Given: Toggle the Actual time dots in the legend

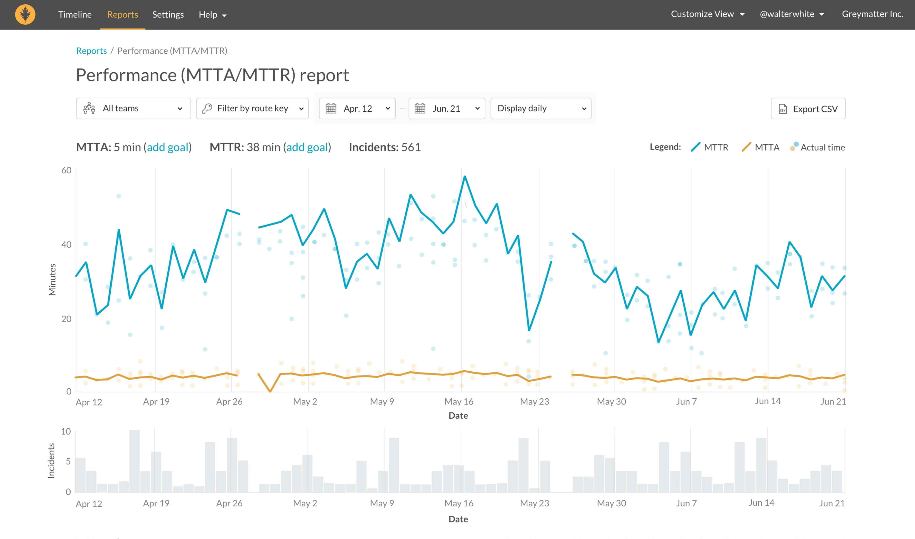Looking at the screenshot, I should [817, 147].
